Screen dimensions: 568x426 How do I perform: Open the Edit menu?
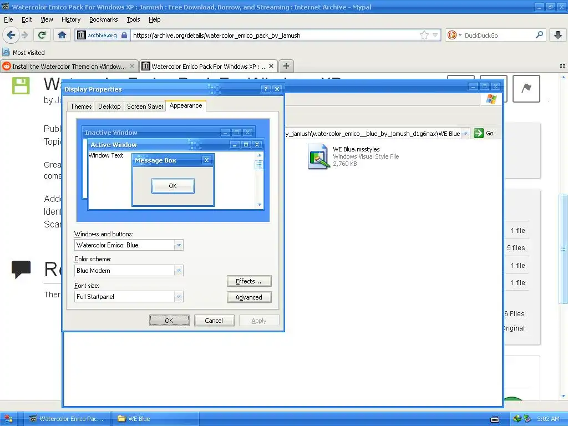27,19
